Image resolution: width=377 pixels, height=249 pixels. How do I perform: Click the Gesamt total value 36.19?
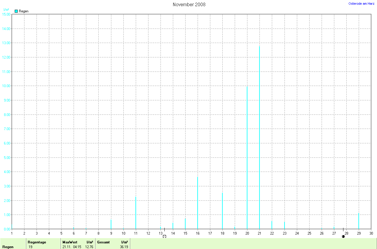click(124, 247)
